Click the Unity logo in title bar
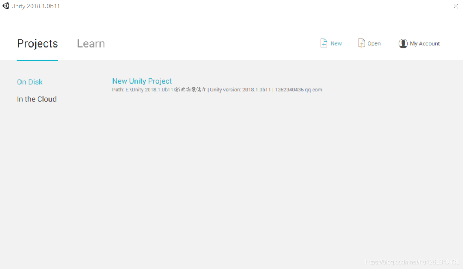Screen dimensions: 463x269 point(6,6)
